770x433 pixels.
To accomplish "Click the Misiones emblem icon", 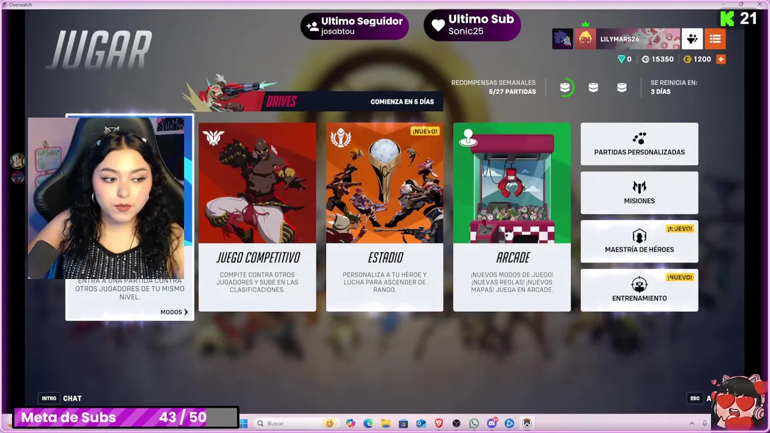I will 639,187.
